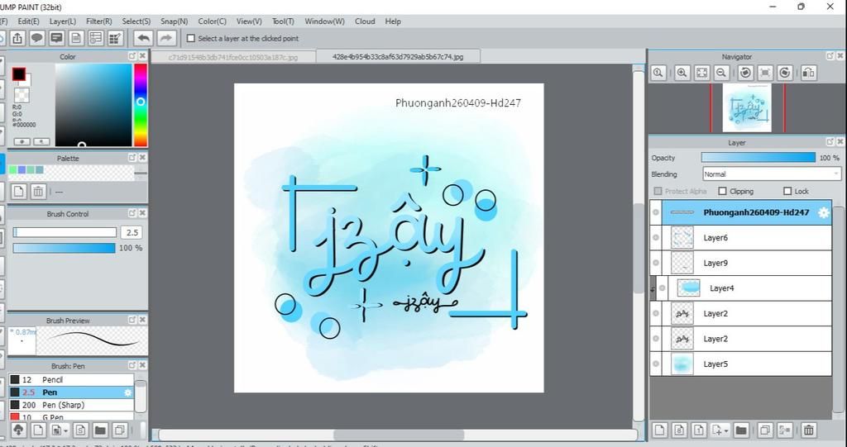The height and width of the screenshot is (447, 847).
Task: Rotate canvas left in Navigator
Action: [x=746, y=73]
